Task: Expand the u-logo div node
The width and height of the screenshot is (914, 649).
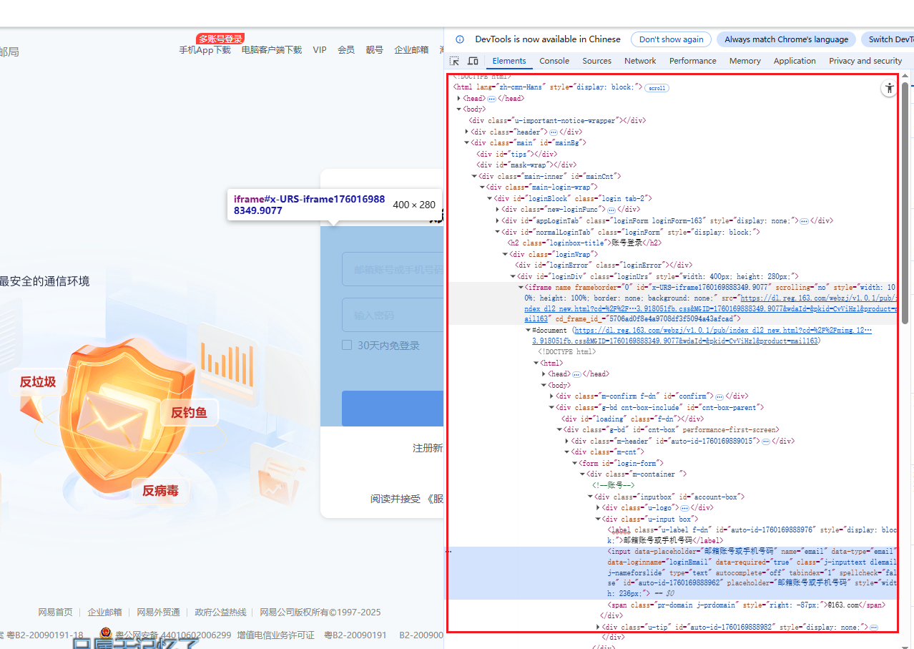Action: pos(598,508)
